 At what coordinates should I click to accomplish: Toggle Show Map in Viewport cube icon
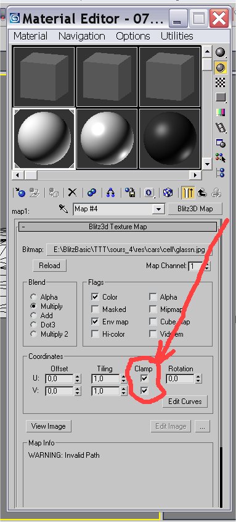point(168,192)
